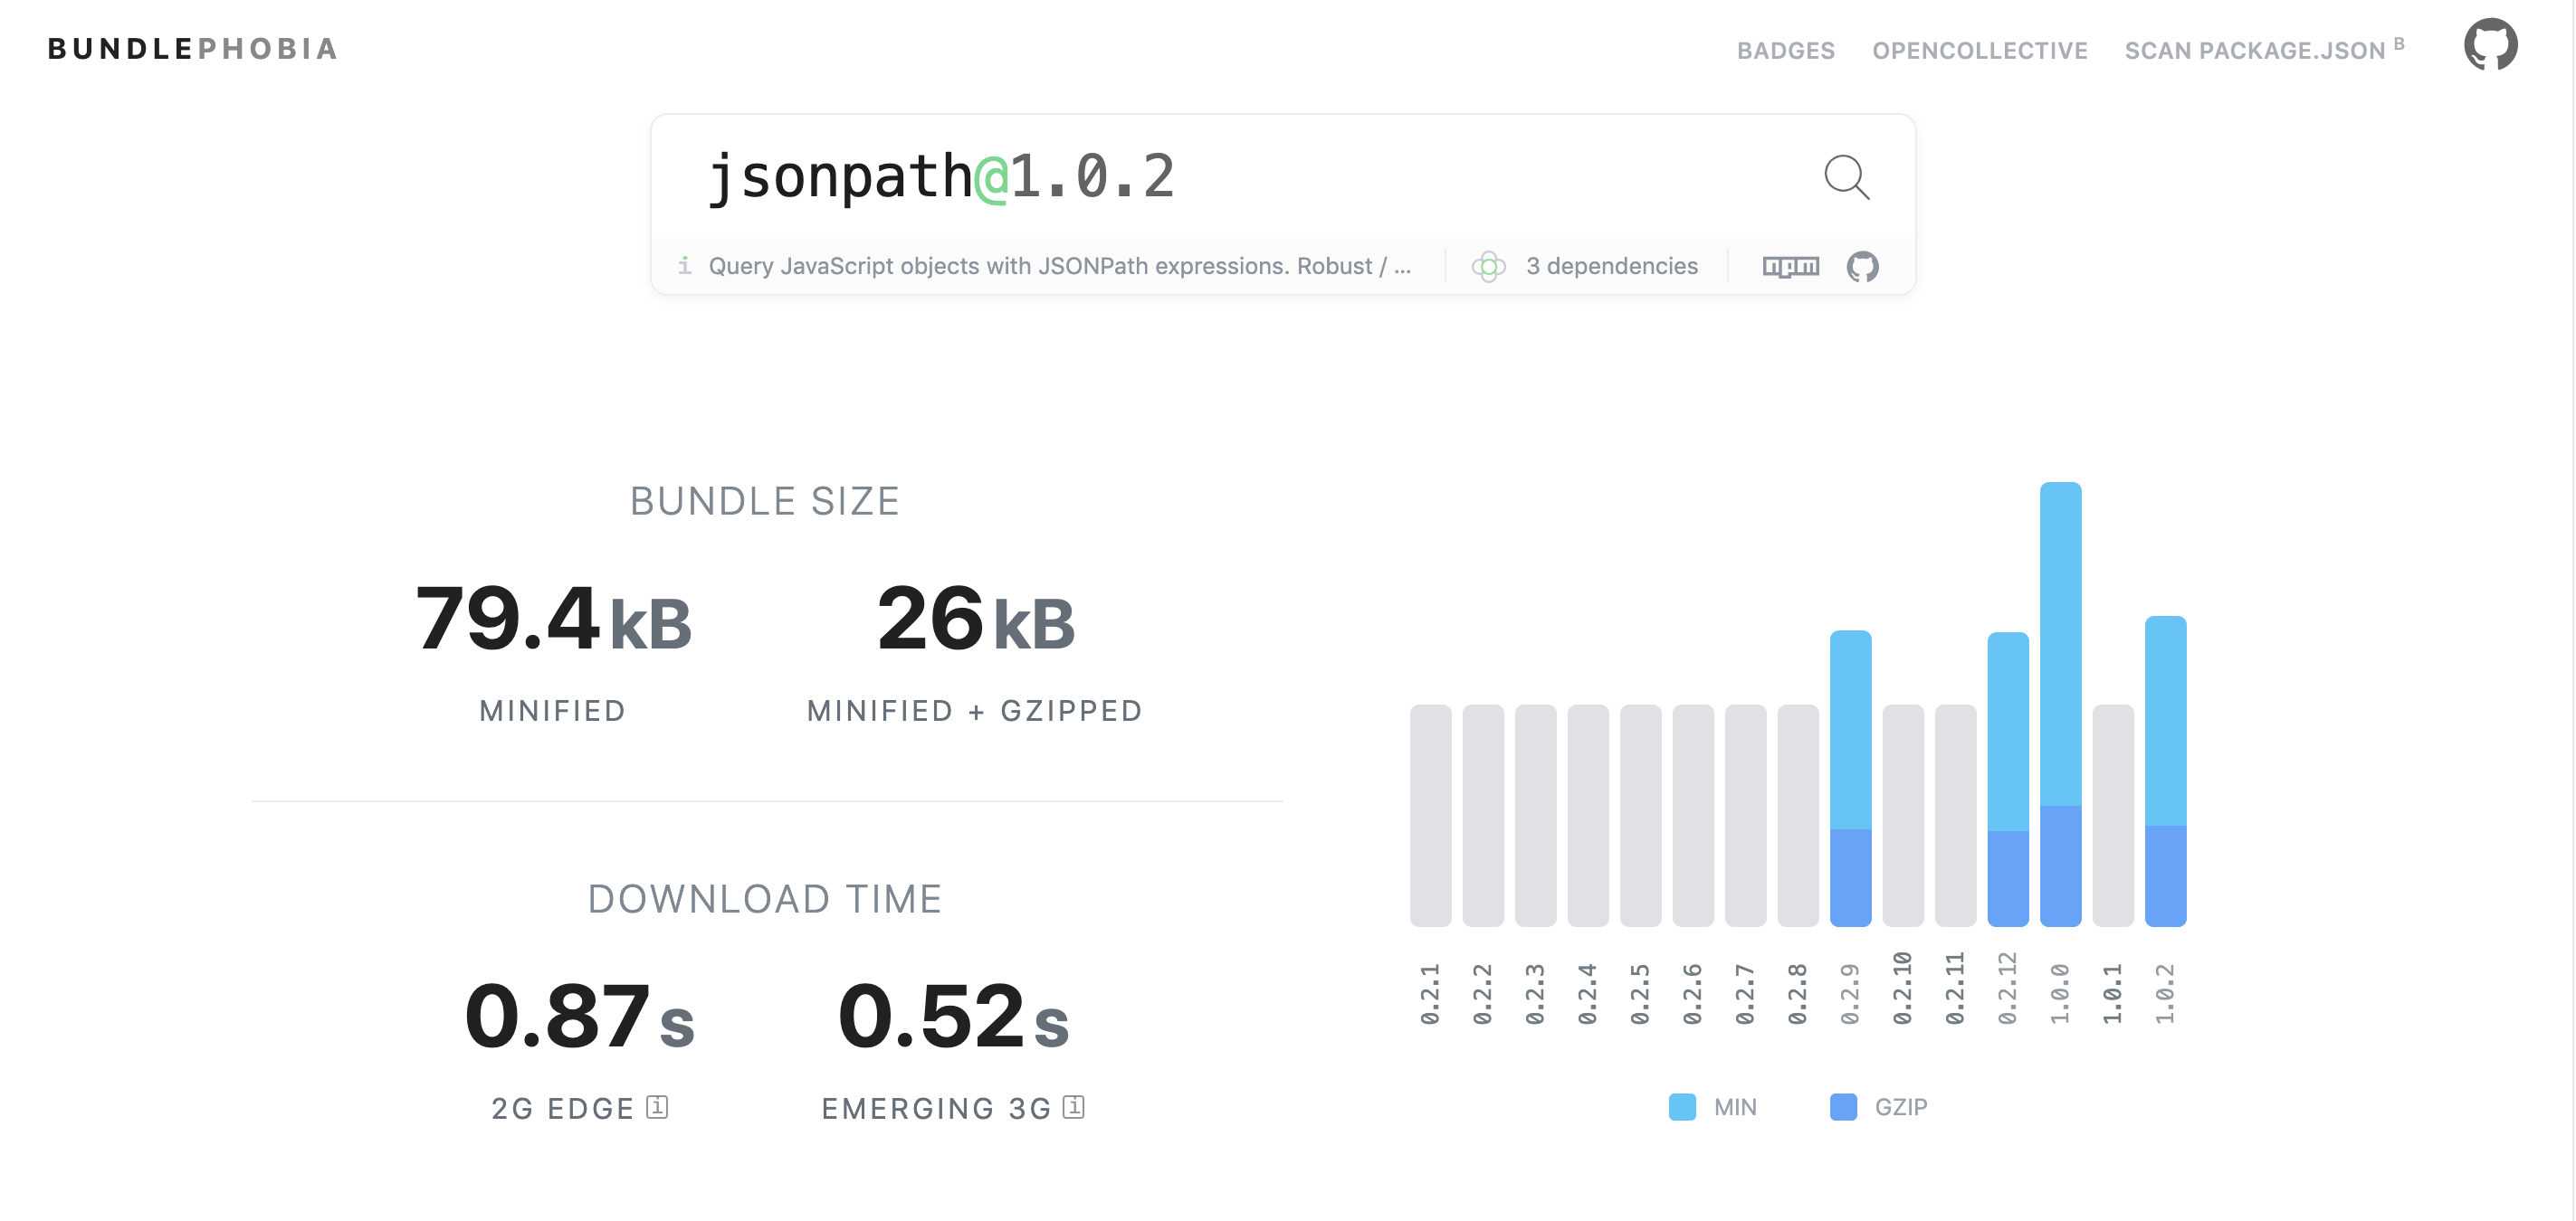Click the OPENCOLLECTIVE link
Image resolution: width=2576 pixels, height=1221 pixels.
(x=1983, y=50)
